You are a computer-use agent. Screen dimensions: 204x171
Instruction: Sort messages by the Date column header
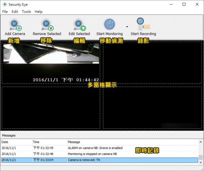click(x=16, y=142)
